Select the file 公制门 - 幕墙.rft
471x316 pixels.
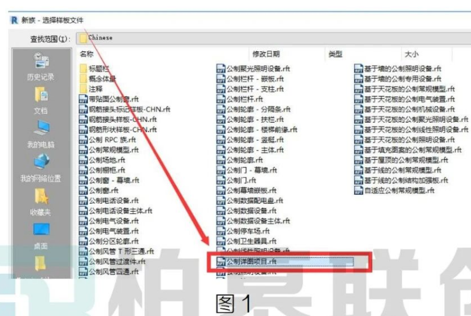click(247, 170)
